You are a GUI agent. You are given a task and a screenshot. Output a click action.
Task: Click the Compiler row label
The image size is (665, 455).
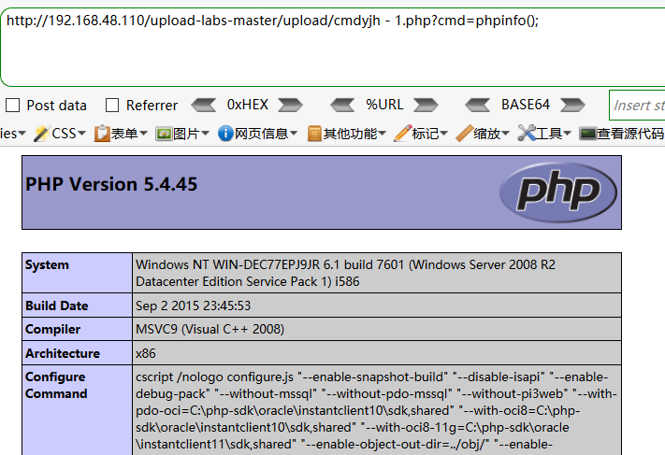(52, 330)
